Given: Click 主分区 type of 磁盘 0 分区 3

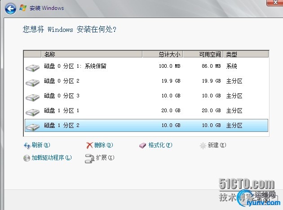Looking at the screenshot, I should [x=234, y=96].
